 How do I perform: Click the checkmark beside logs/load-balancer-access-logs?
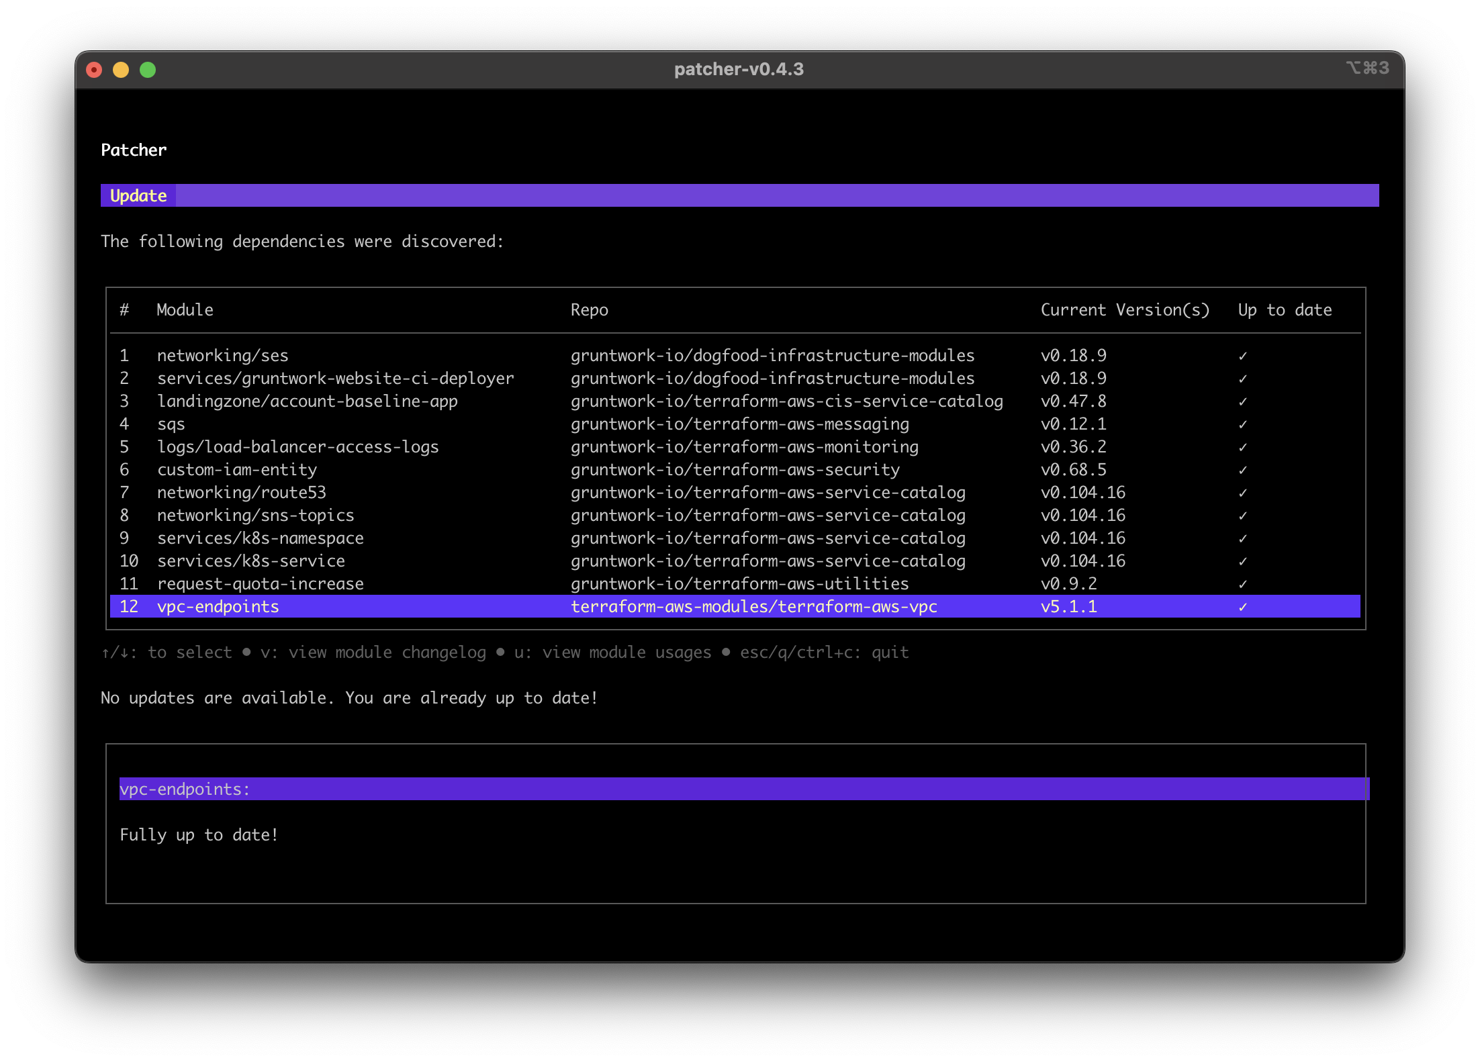(x=1244, y=447)
